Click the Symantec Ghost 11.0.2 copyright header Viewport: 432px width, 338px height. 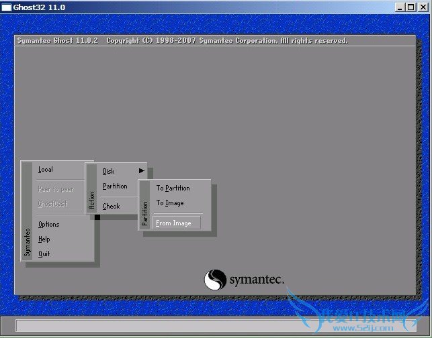[x=182, y=41]
